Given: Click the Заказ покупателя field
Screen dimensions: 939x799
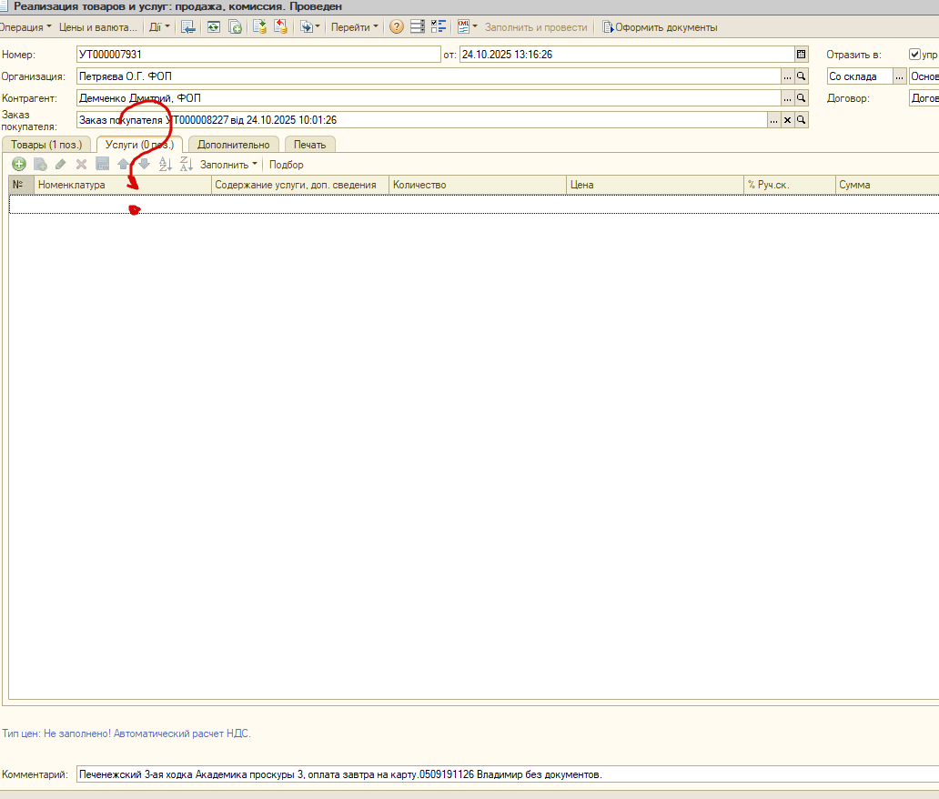Looking at the screenshot, I should click(x=422, y=120).
